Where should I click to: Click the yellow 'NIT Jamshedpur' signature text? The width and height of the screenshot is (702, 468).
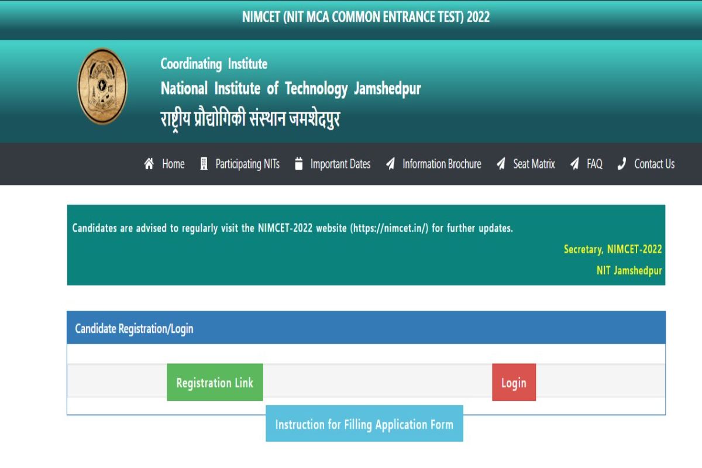coord(629,271)
